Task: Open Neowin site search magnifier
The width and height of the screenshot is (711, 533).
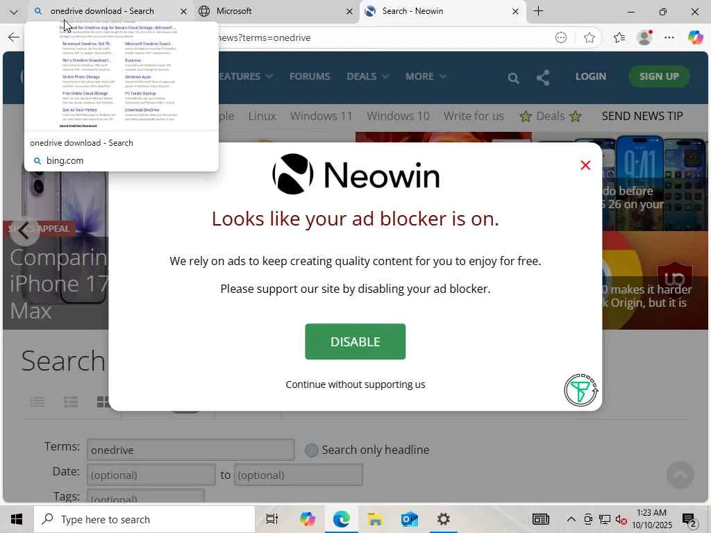Action: [513, 78]
